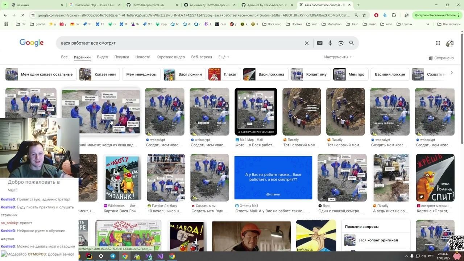Switch to the Короткие видео tab
The height and width of the screenshot is (261, 464).
171,57
